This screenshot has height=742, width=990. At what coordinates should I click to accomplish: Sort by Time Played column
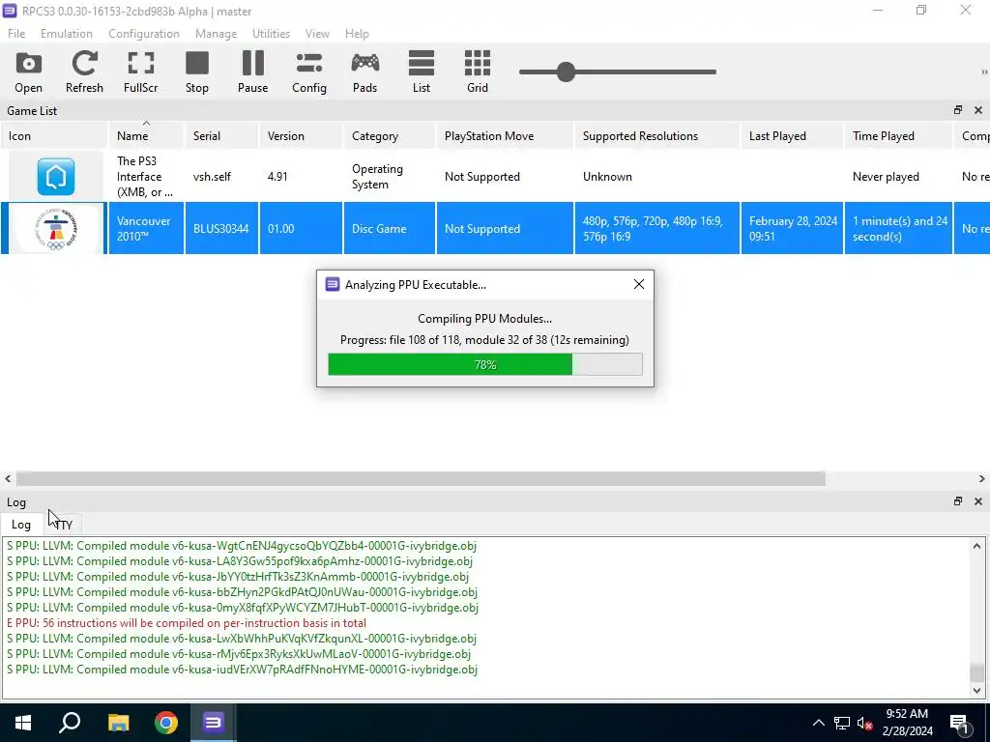pos(898,135)
